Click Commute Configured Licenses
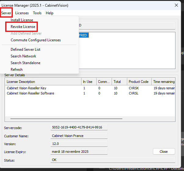The height and width of the screenshot is (171, 184). (x=36, y=40)
